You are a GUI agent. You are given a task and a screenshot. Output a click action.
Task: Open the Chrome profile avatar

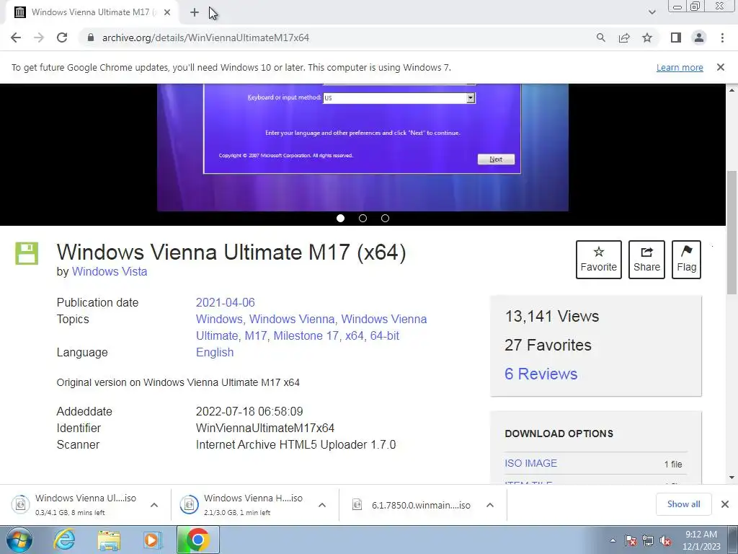(x=699, y=38)
